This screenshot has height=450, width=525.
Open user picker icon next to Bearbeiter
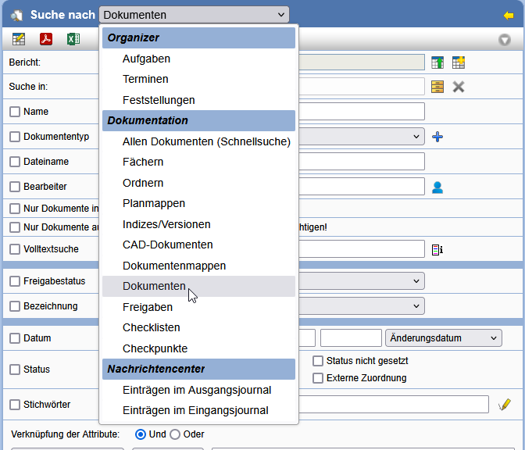click(437, 187)
